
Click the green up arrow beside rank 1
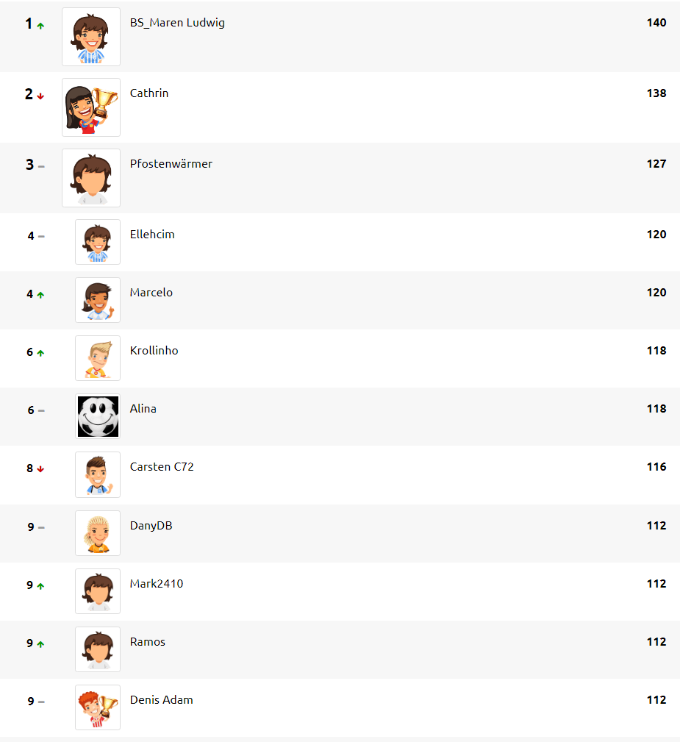tap(40, 26)
